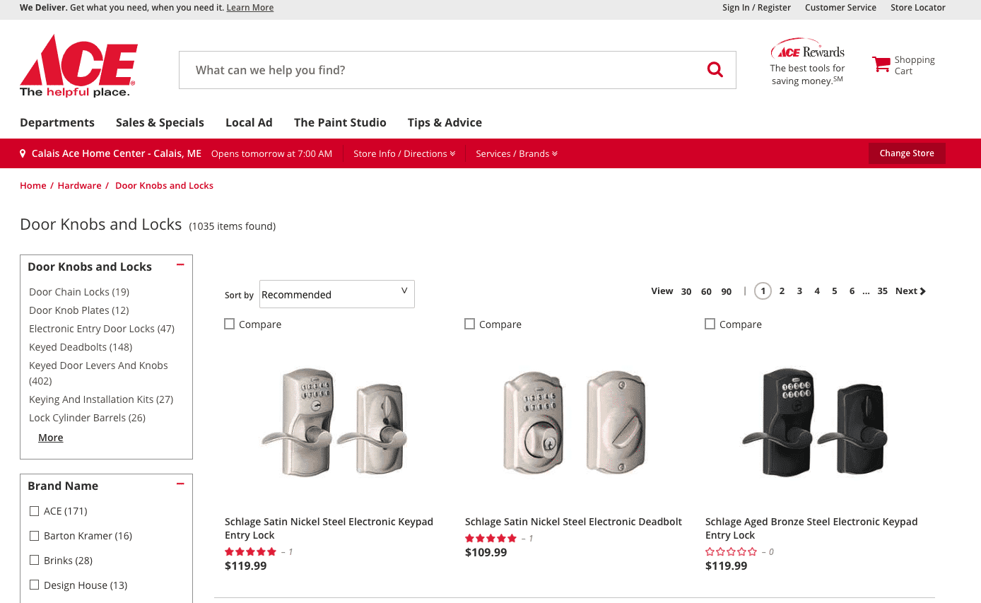This screenshot has height=603, width=981.
Task: View 90 items per page
Action: pyautogui.click(x=727, y=291)
